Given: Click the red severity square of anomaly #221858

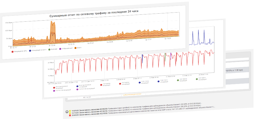Looking at the screenshot, I should tap(70, 115).
